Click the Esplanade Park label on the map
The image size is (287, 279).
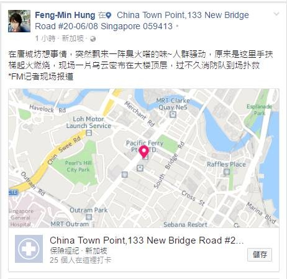coord(259,109)
